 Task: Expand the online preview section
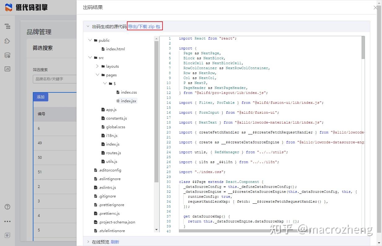[x=88, y=242]
